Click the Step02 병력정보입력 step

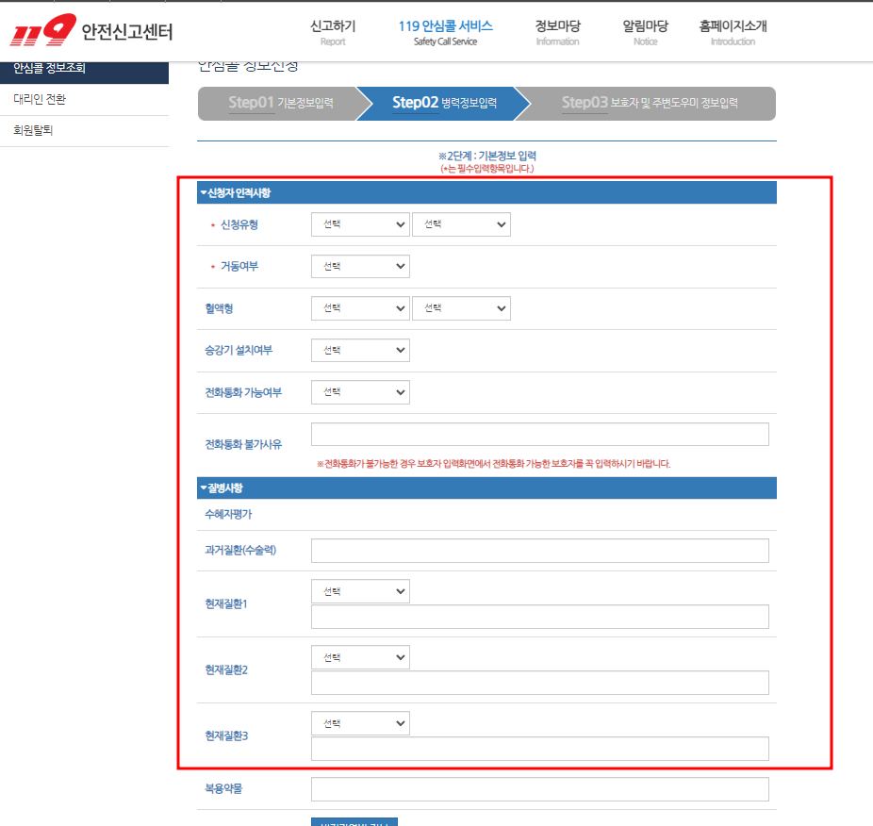[444, 103]
